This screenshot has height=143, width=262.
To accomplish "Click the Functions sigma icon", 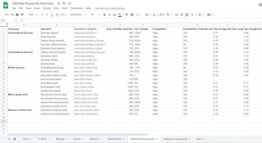I will coord(200,15).
